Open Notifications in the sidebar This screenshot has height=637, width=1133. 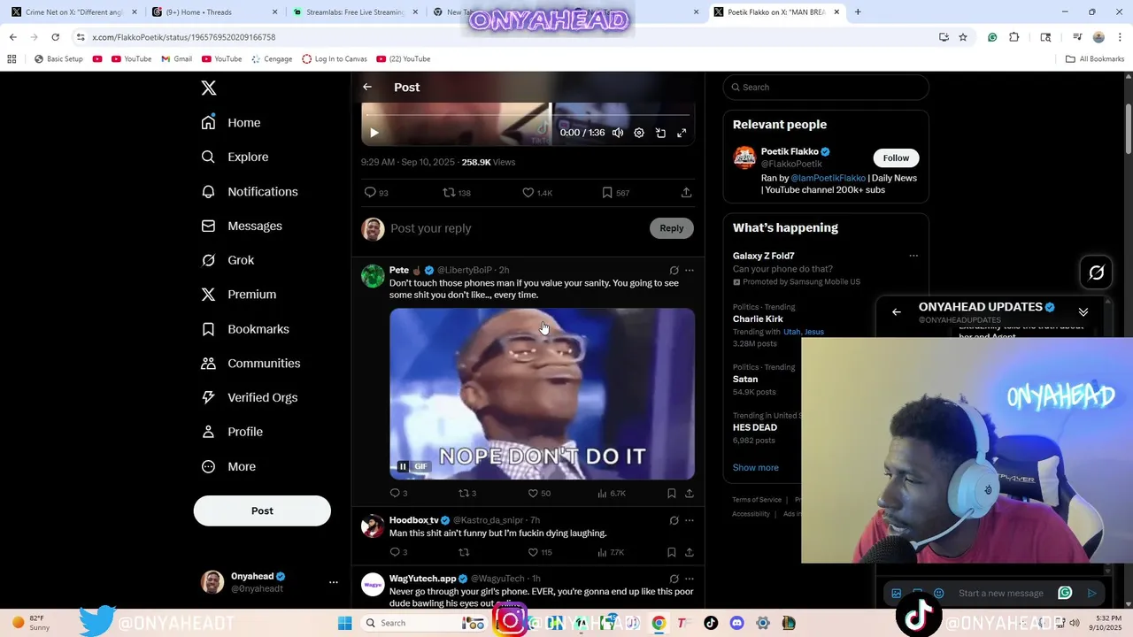point(250,191)
